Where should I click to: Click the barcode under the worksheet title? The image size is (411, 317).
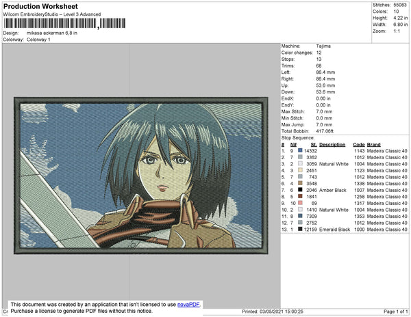64,23
